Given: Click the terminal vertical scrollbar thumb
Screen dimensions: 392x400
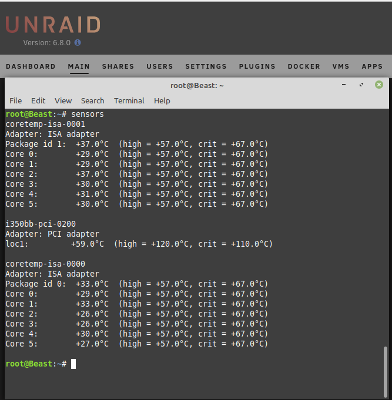Looking at the screenshot, I should (x=386, y=372).
